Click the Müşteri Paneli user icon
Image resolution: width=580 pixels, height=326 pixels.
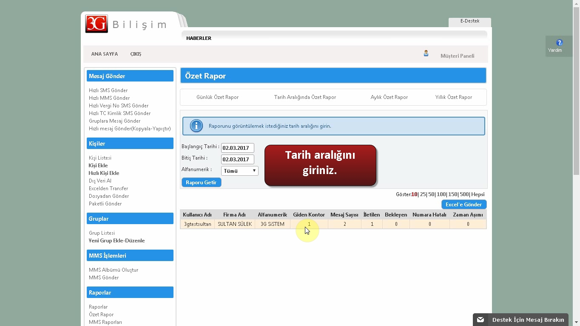(426, 53)
